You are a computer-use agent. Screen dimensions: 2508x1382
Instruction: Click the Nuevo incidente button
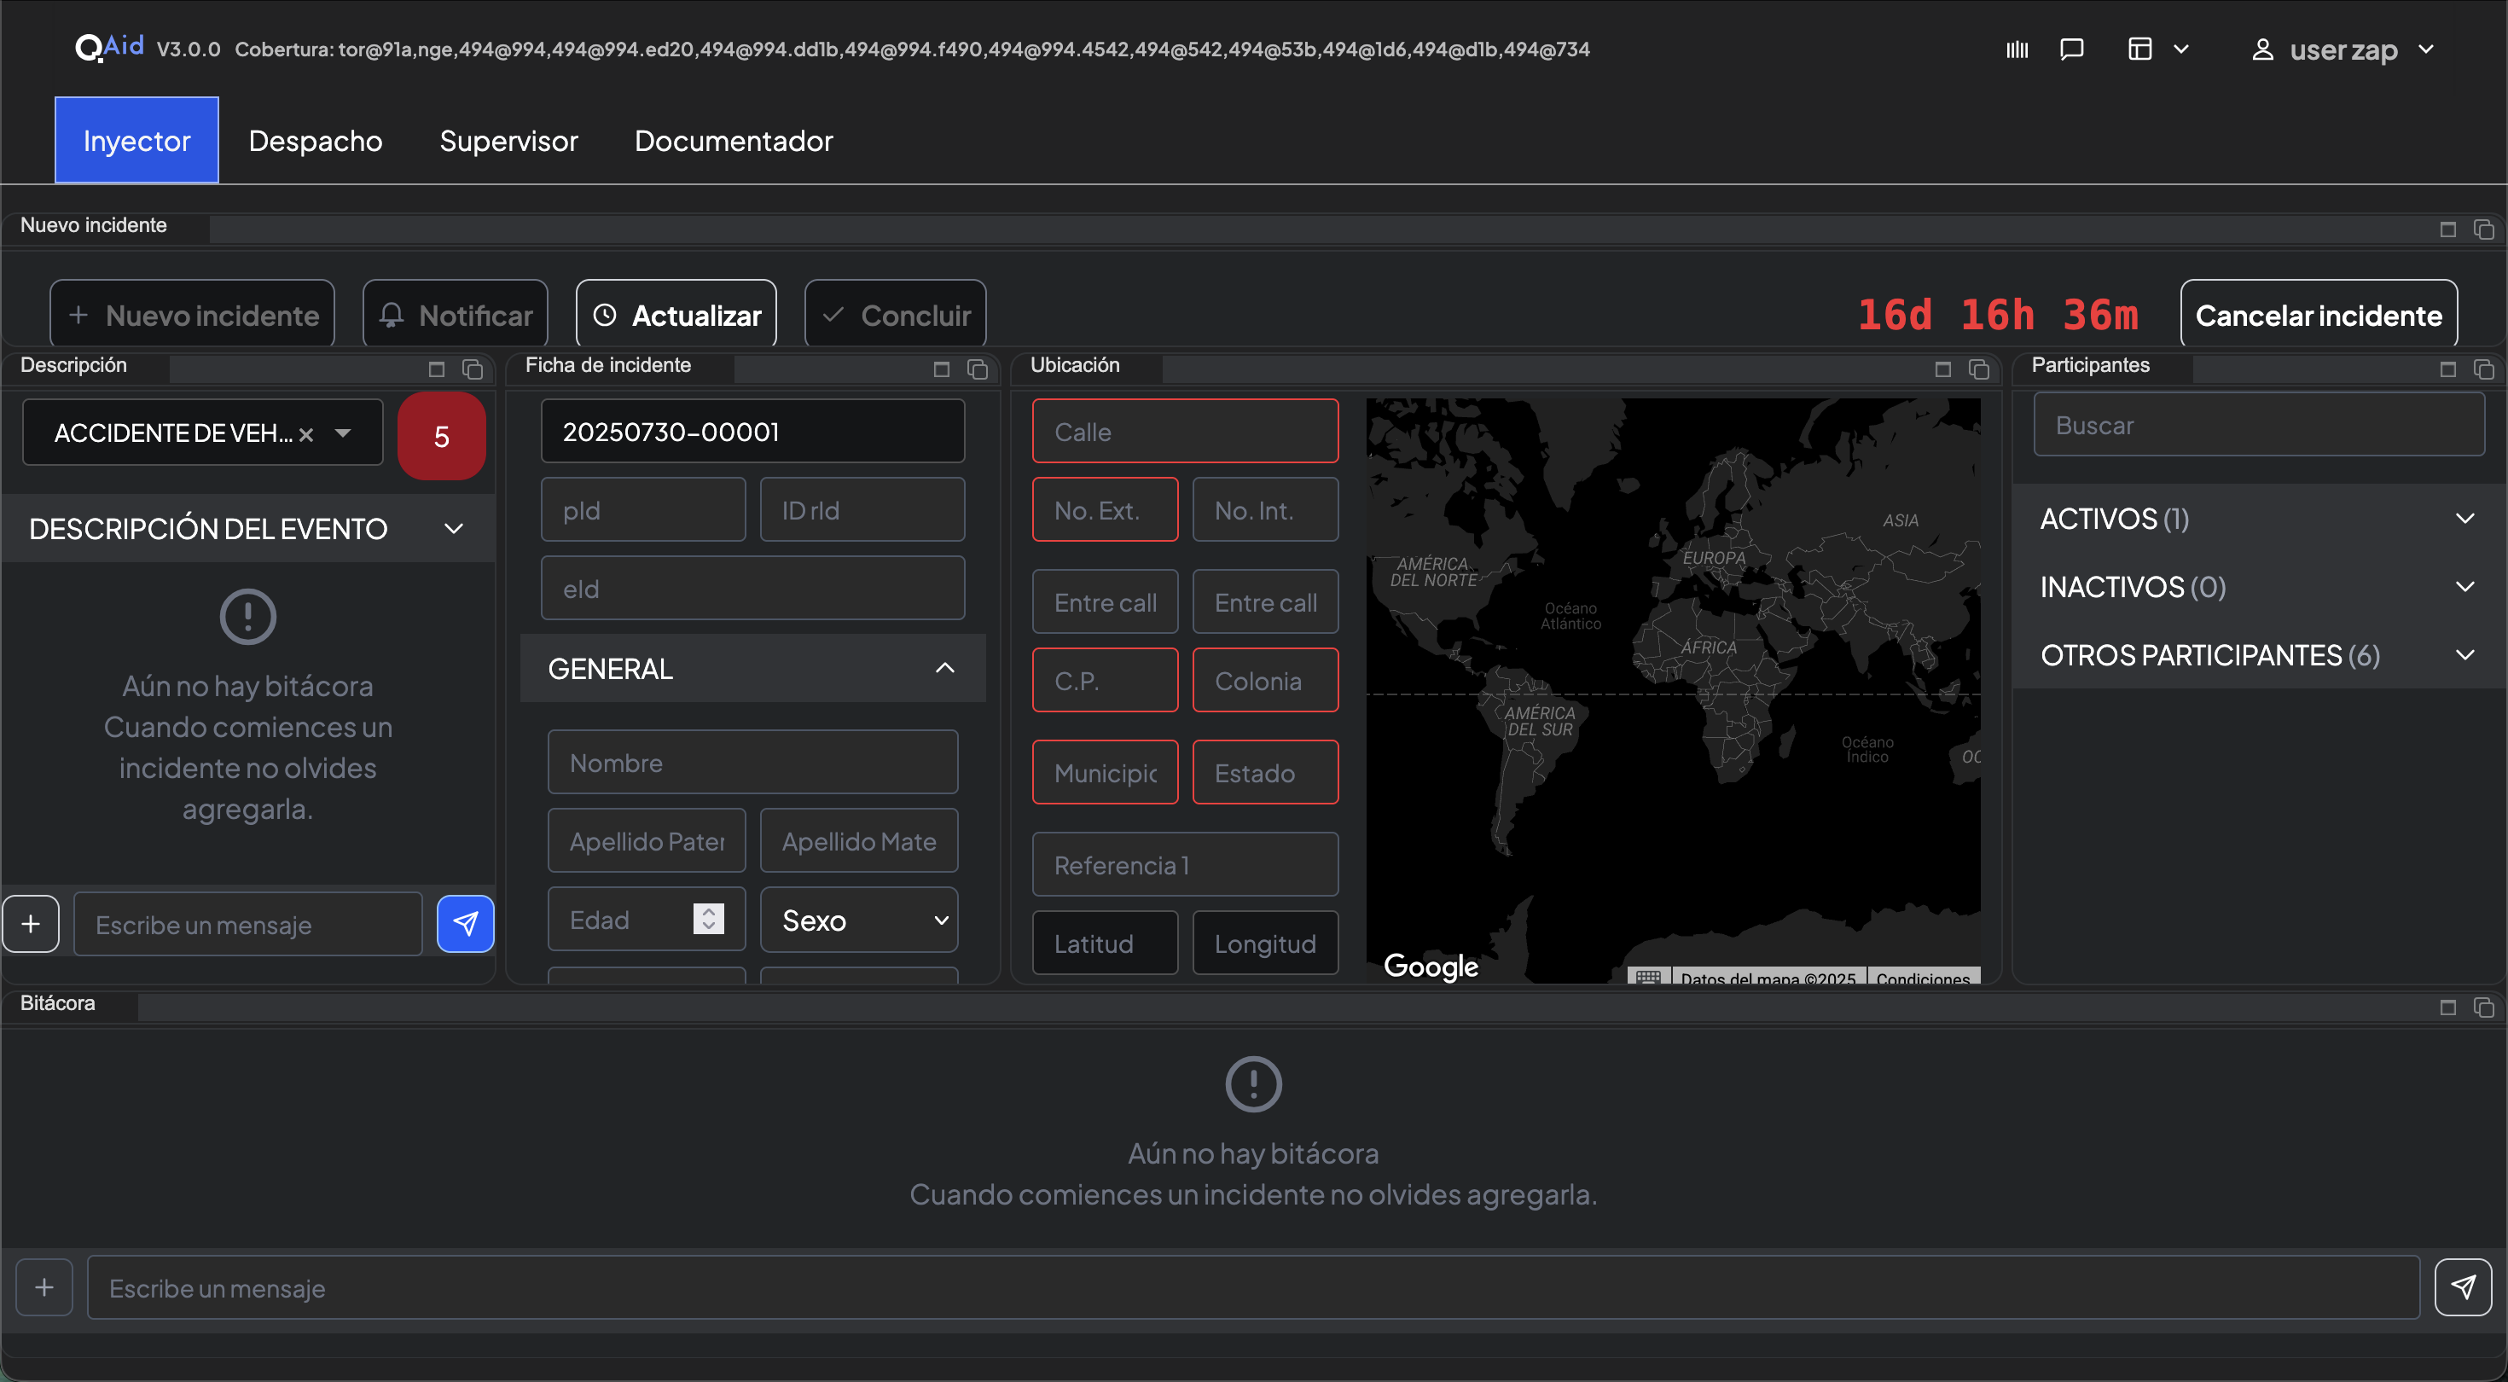[x=193, y=315]
